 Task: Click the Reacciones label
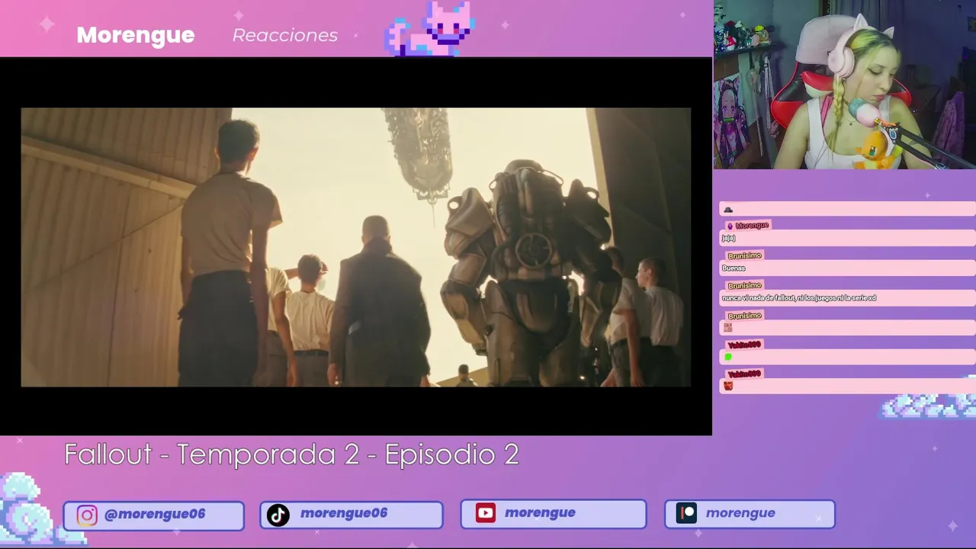285,35
